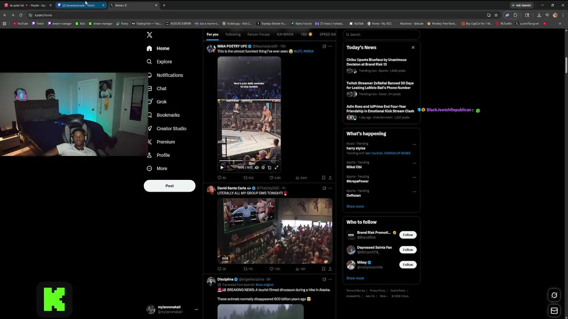
Task: Repost the David Santa Carla post
Action: point(248,269)
